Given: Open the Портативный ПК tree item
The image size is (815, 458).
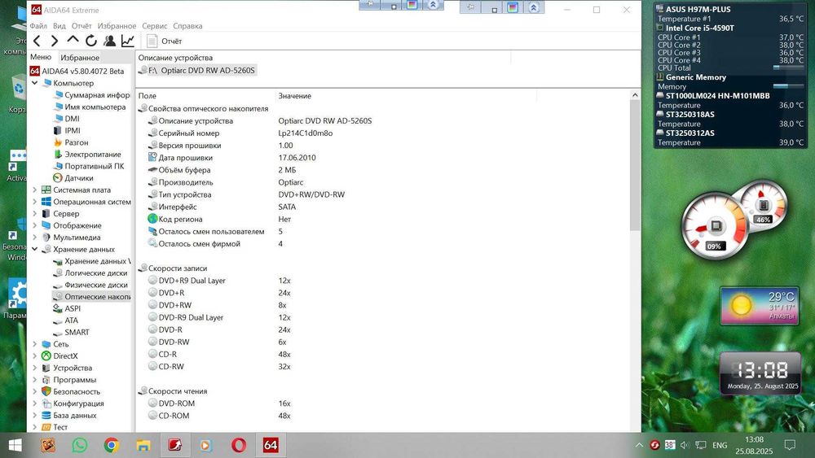Looking at the screenshot, I should (x=89, y=167).
